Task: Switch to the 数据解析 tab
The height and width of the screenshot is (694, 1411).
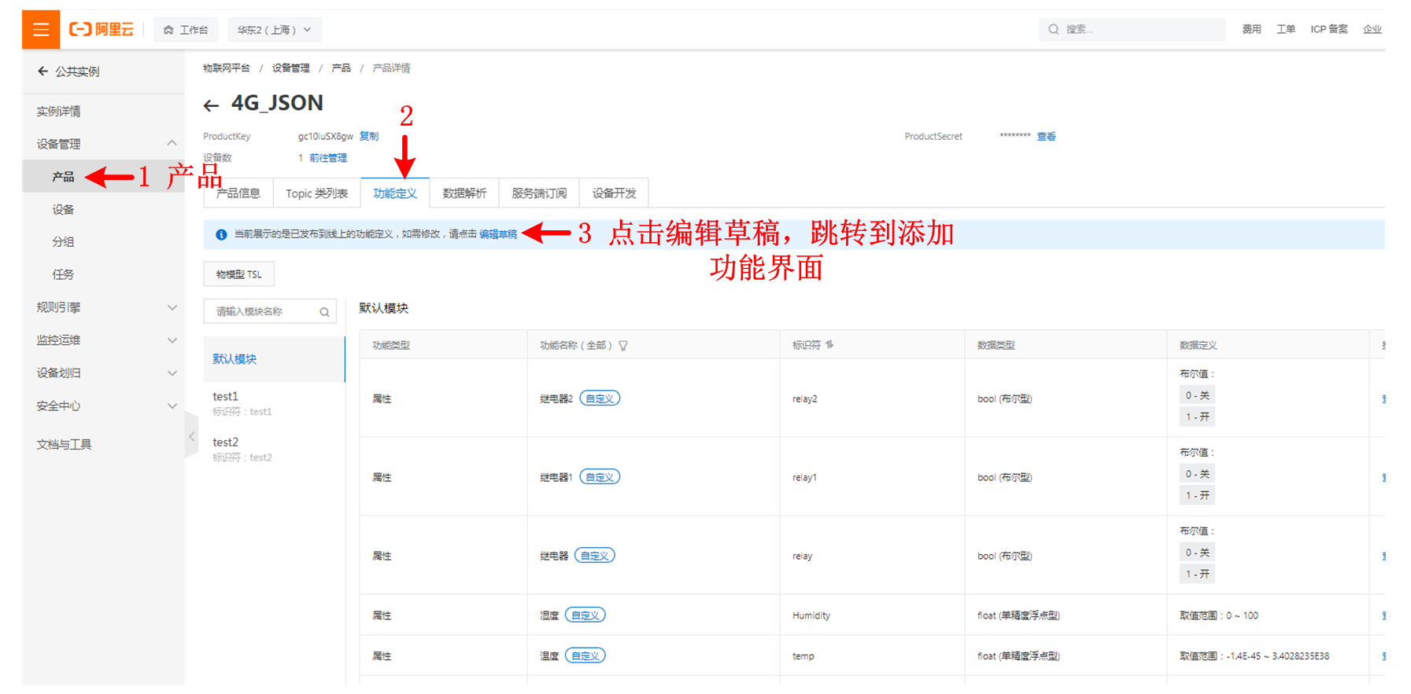Action: pos(464,193)
